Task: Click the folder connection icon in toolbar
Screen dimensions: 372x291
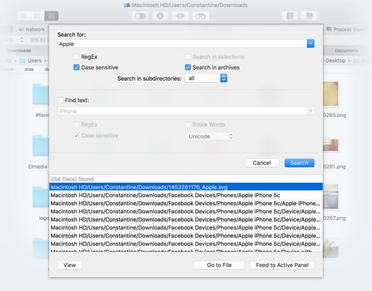Action: tap(310, 16)
